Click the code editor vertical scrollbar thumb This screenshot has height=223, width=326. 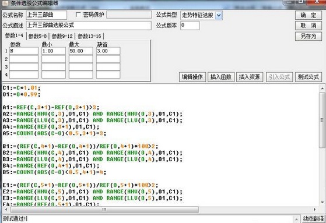click(322, 120)
